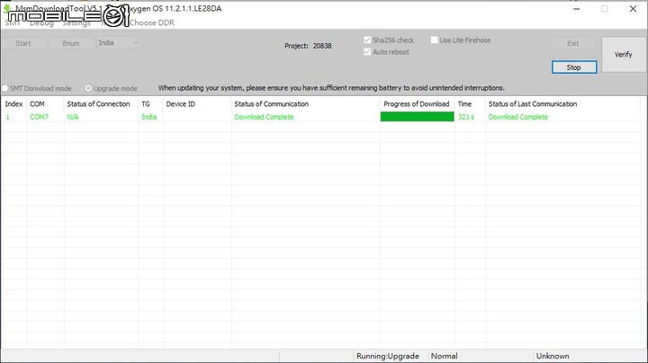Click the Status of Connection column header

(101, 104)
